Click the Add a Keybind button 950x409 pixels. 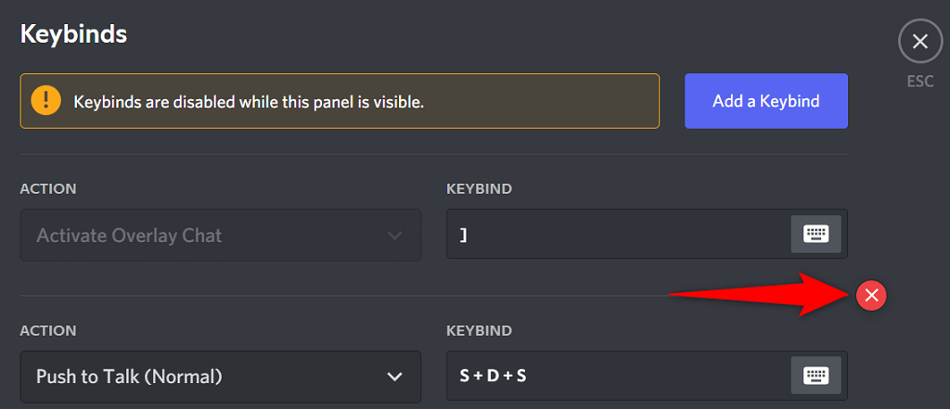(x=765, y=101)
